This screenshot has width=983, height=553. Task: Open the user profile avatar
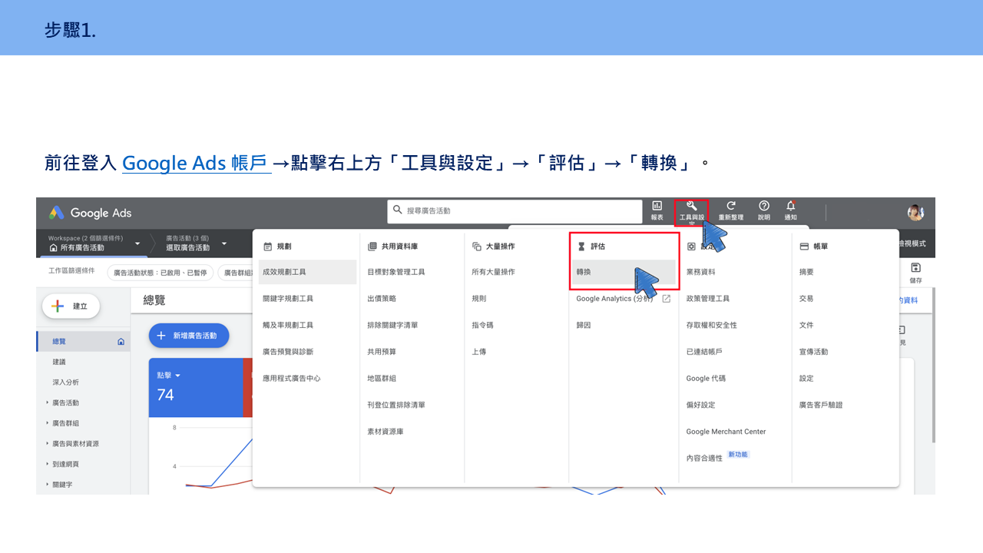click(x=915, y=213)
